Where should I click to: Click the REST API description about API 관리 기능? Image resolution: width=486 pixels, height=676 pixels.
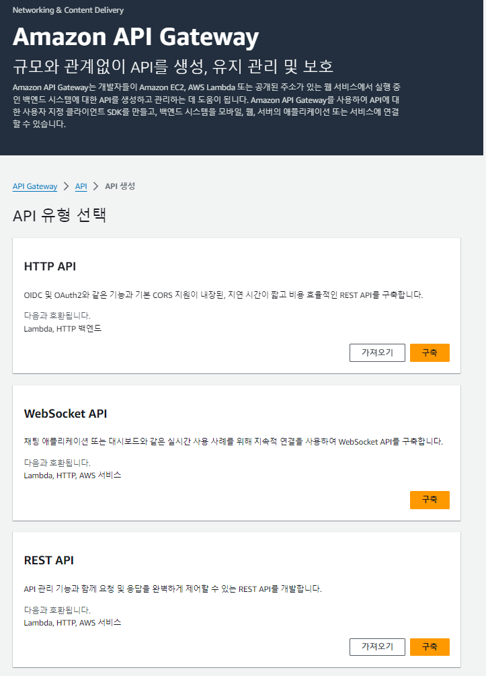[x=173, y=589]
